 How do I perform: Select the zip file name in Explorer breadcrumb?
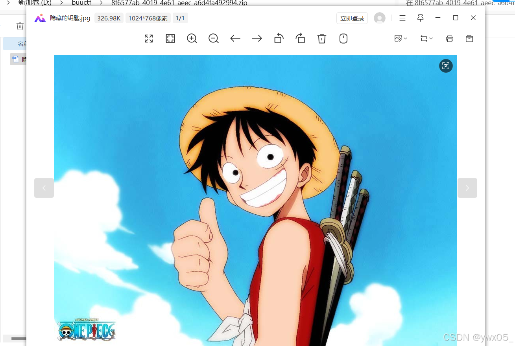(179, 3)
